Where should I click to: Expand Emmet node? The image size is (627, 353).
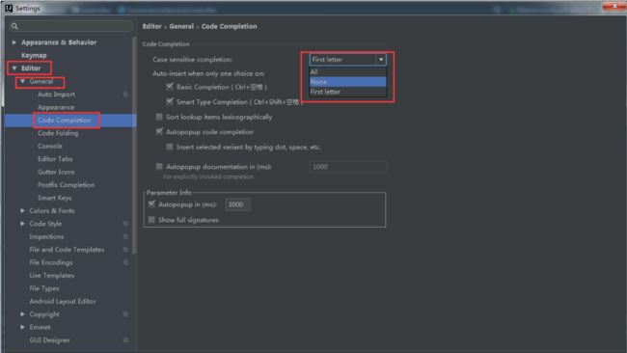coord(22,327)
